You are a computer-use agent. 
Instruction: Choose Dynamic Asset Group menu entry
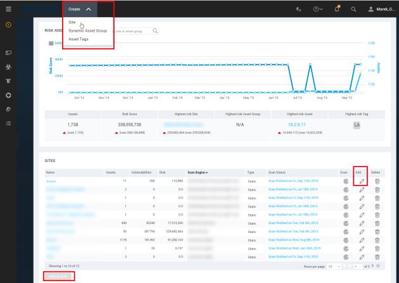(87, 30)
